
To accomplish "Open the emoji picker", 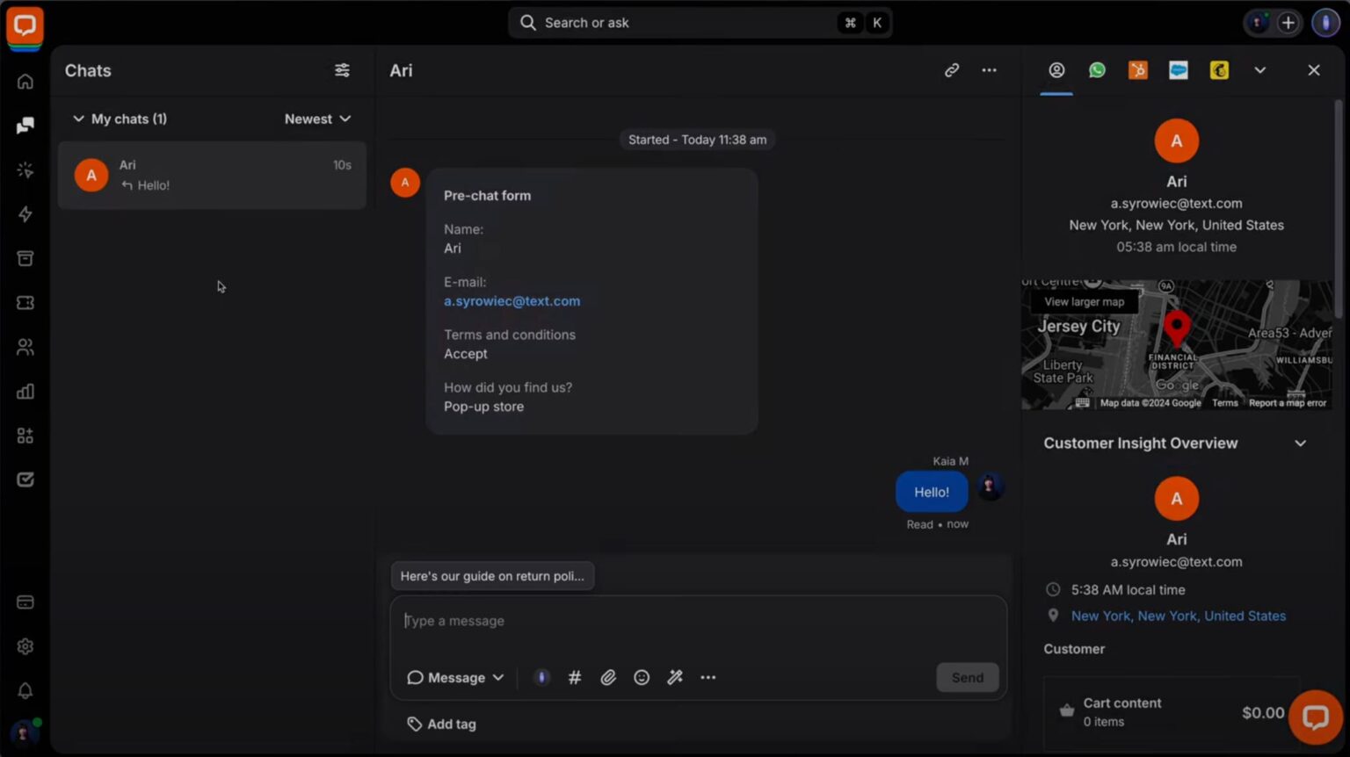I will click(x=642, y=677).
